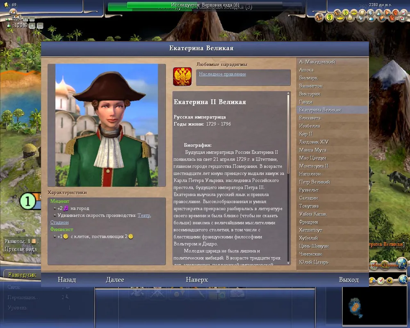Click the Годы жизни 1729 - 1796 line
Screen dimensions: 410x328
pos(203,124)
